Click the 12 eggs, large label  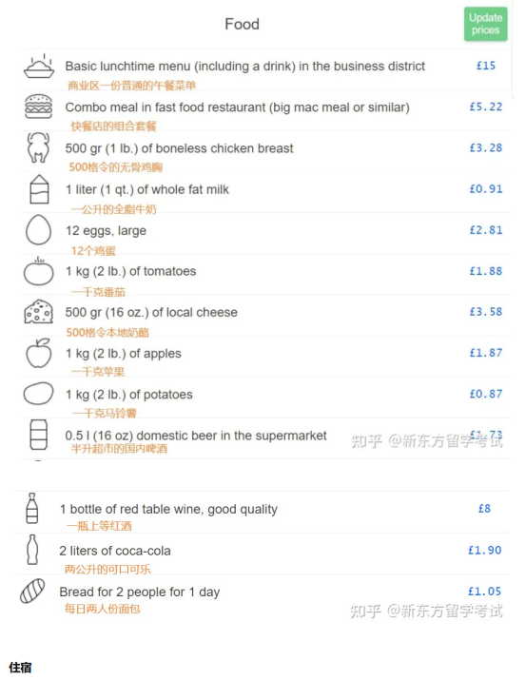tap(106, 231)
